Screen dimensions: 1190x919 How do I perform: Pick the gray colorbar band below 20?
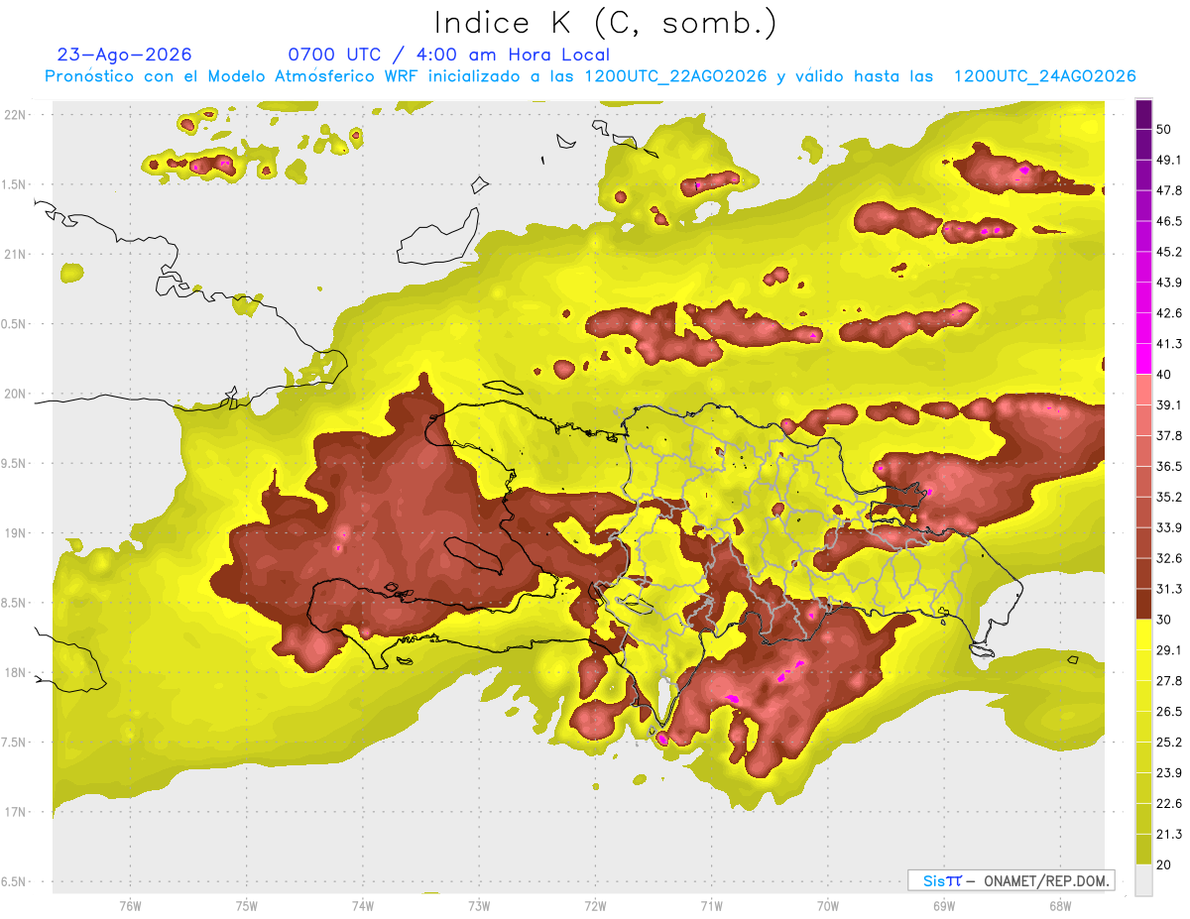pyautogui.click(x=1143, y=879)
